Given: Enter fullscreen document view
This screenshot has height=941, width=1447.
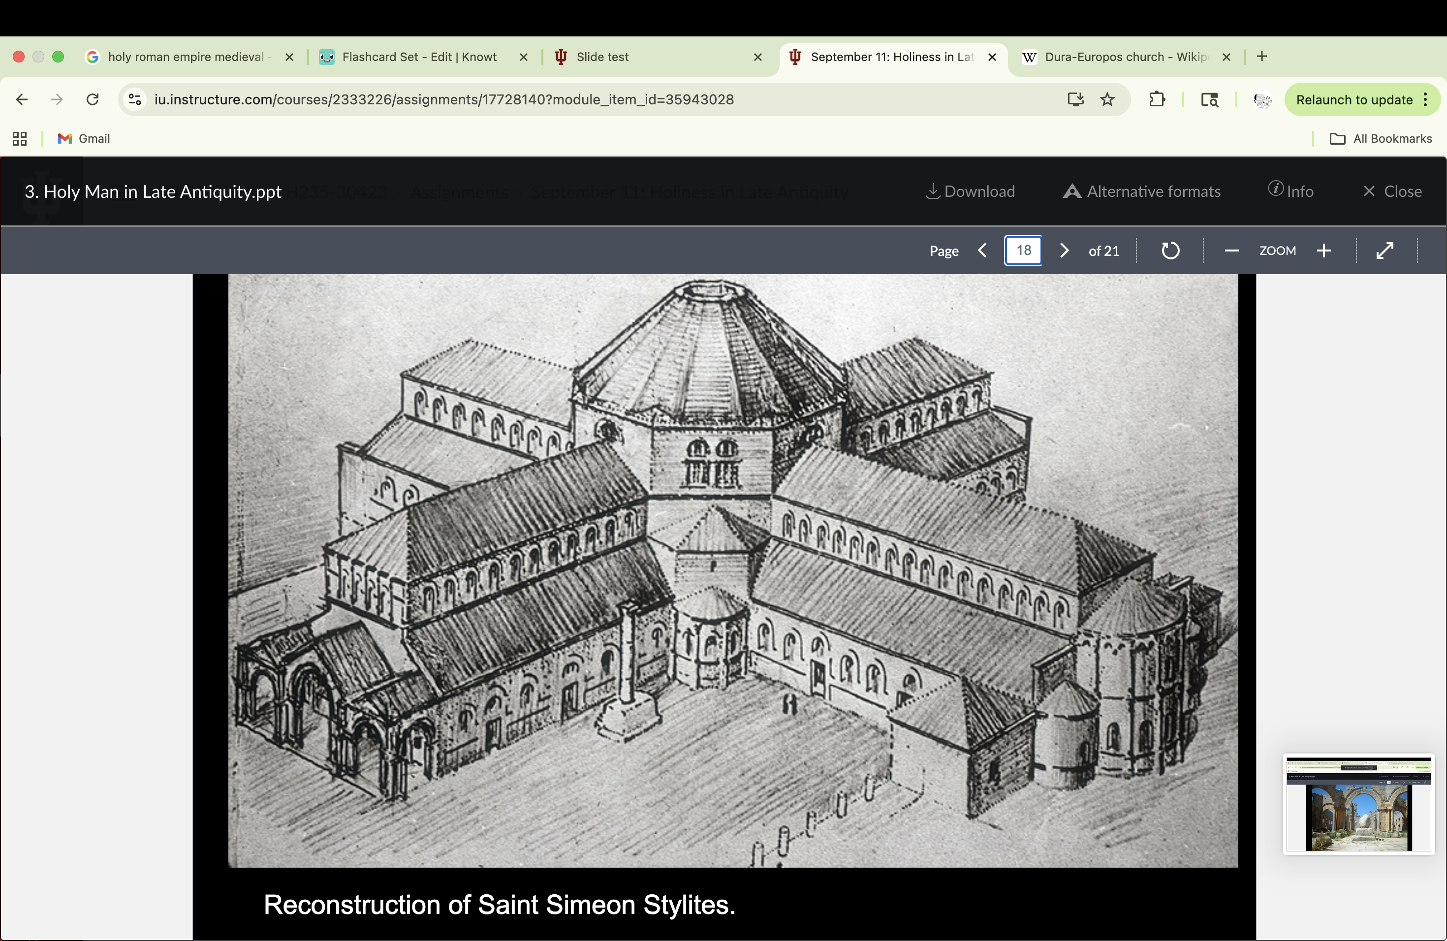Looking at the screenshot, I should [1384, 250].
